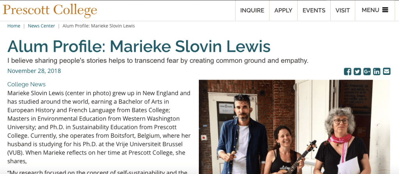Click the quote about sharing people's stories

pos(158,61)
